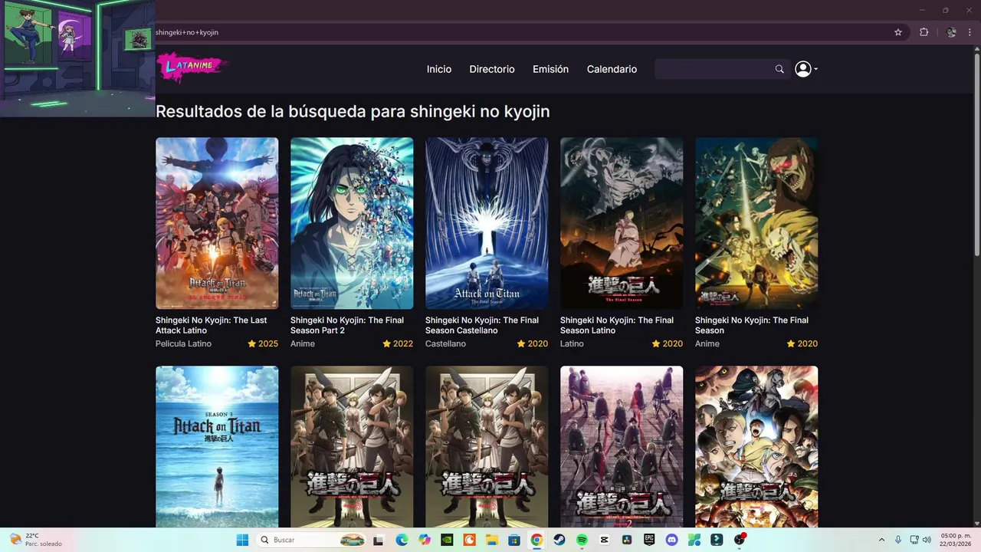The height and width of the screenshot is (552, 981).
Task: Open File Explorer from taskbar
Action: pos(492,540)
